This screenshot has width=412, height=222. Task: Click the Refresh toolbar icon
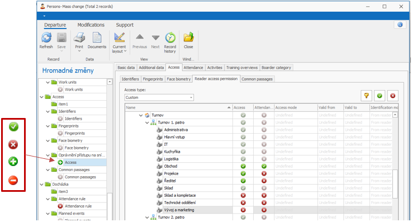point(46,37)
